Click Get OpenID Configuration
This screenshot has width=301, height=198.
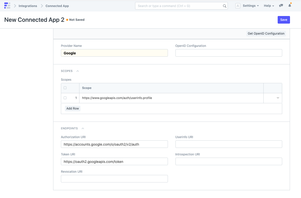pos(266,33)
